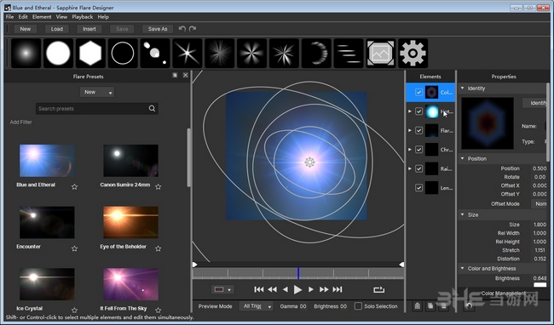
Task: Delete selected element with trash icon
Action: (418, 306)
